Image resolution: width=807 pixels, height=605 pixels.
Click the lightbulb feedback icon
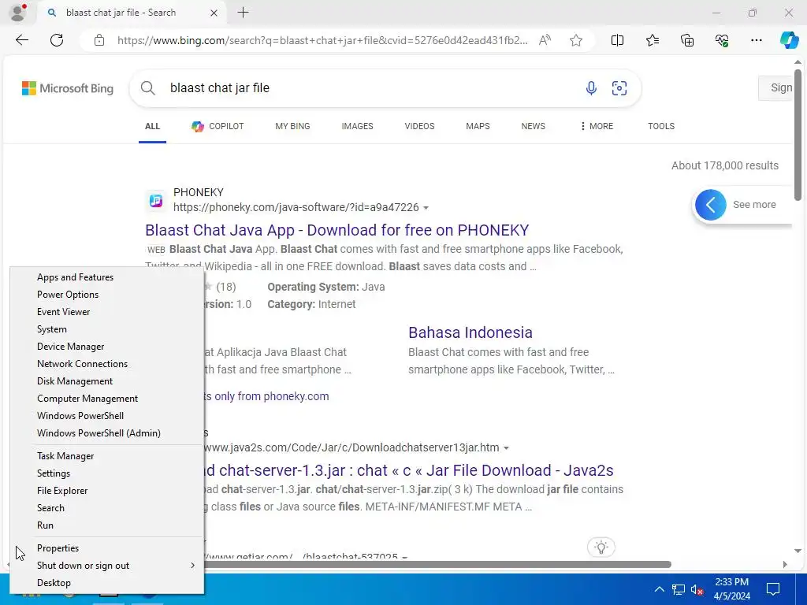[x=601, y=547]
